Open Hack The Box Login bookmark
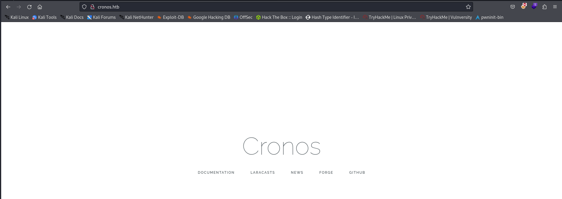This screenshot has height=199, width=562. click(x=279, y=17)
